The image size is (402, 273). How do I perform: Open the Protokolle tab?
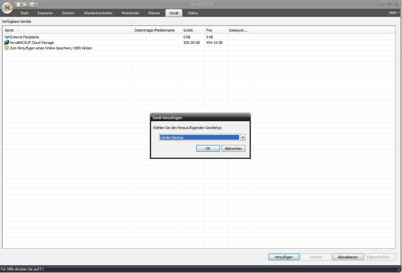[130, 13]
